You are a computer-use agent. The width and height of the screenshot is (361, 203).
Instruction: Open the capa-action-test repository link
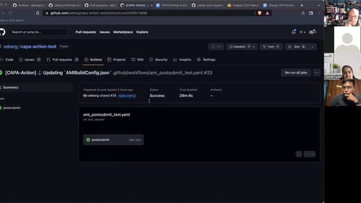(38, 46)
